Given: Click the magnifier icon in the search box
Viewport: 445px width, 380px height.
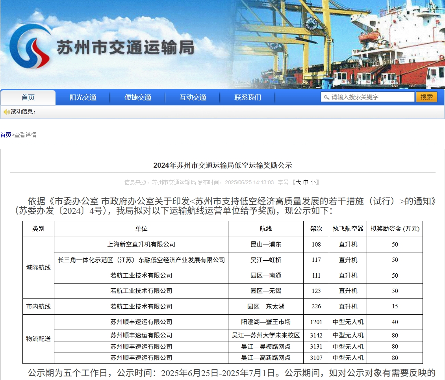Looking at the screenshot, I should [x=326, y=97].
